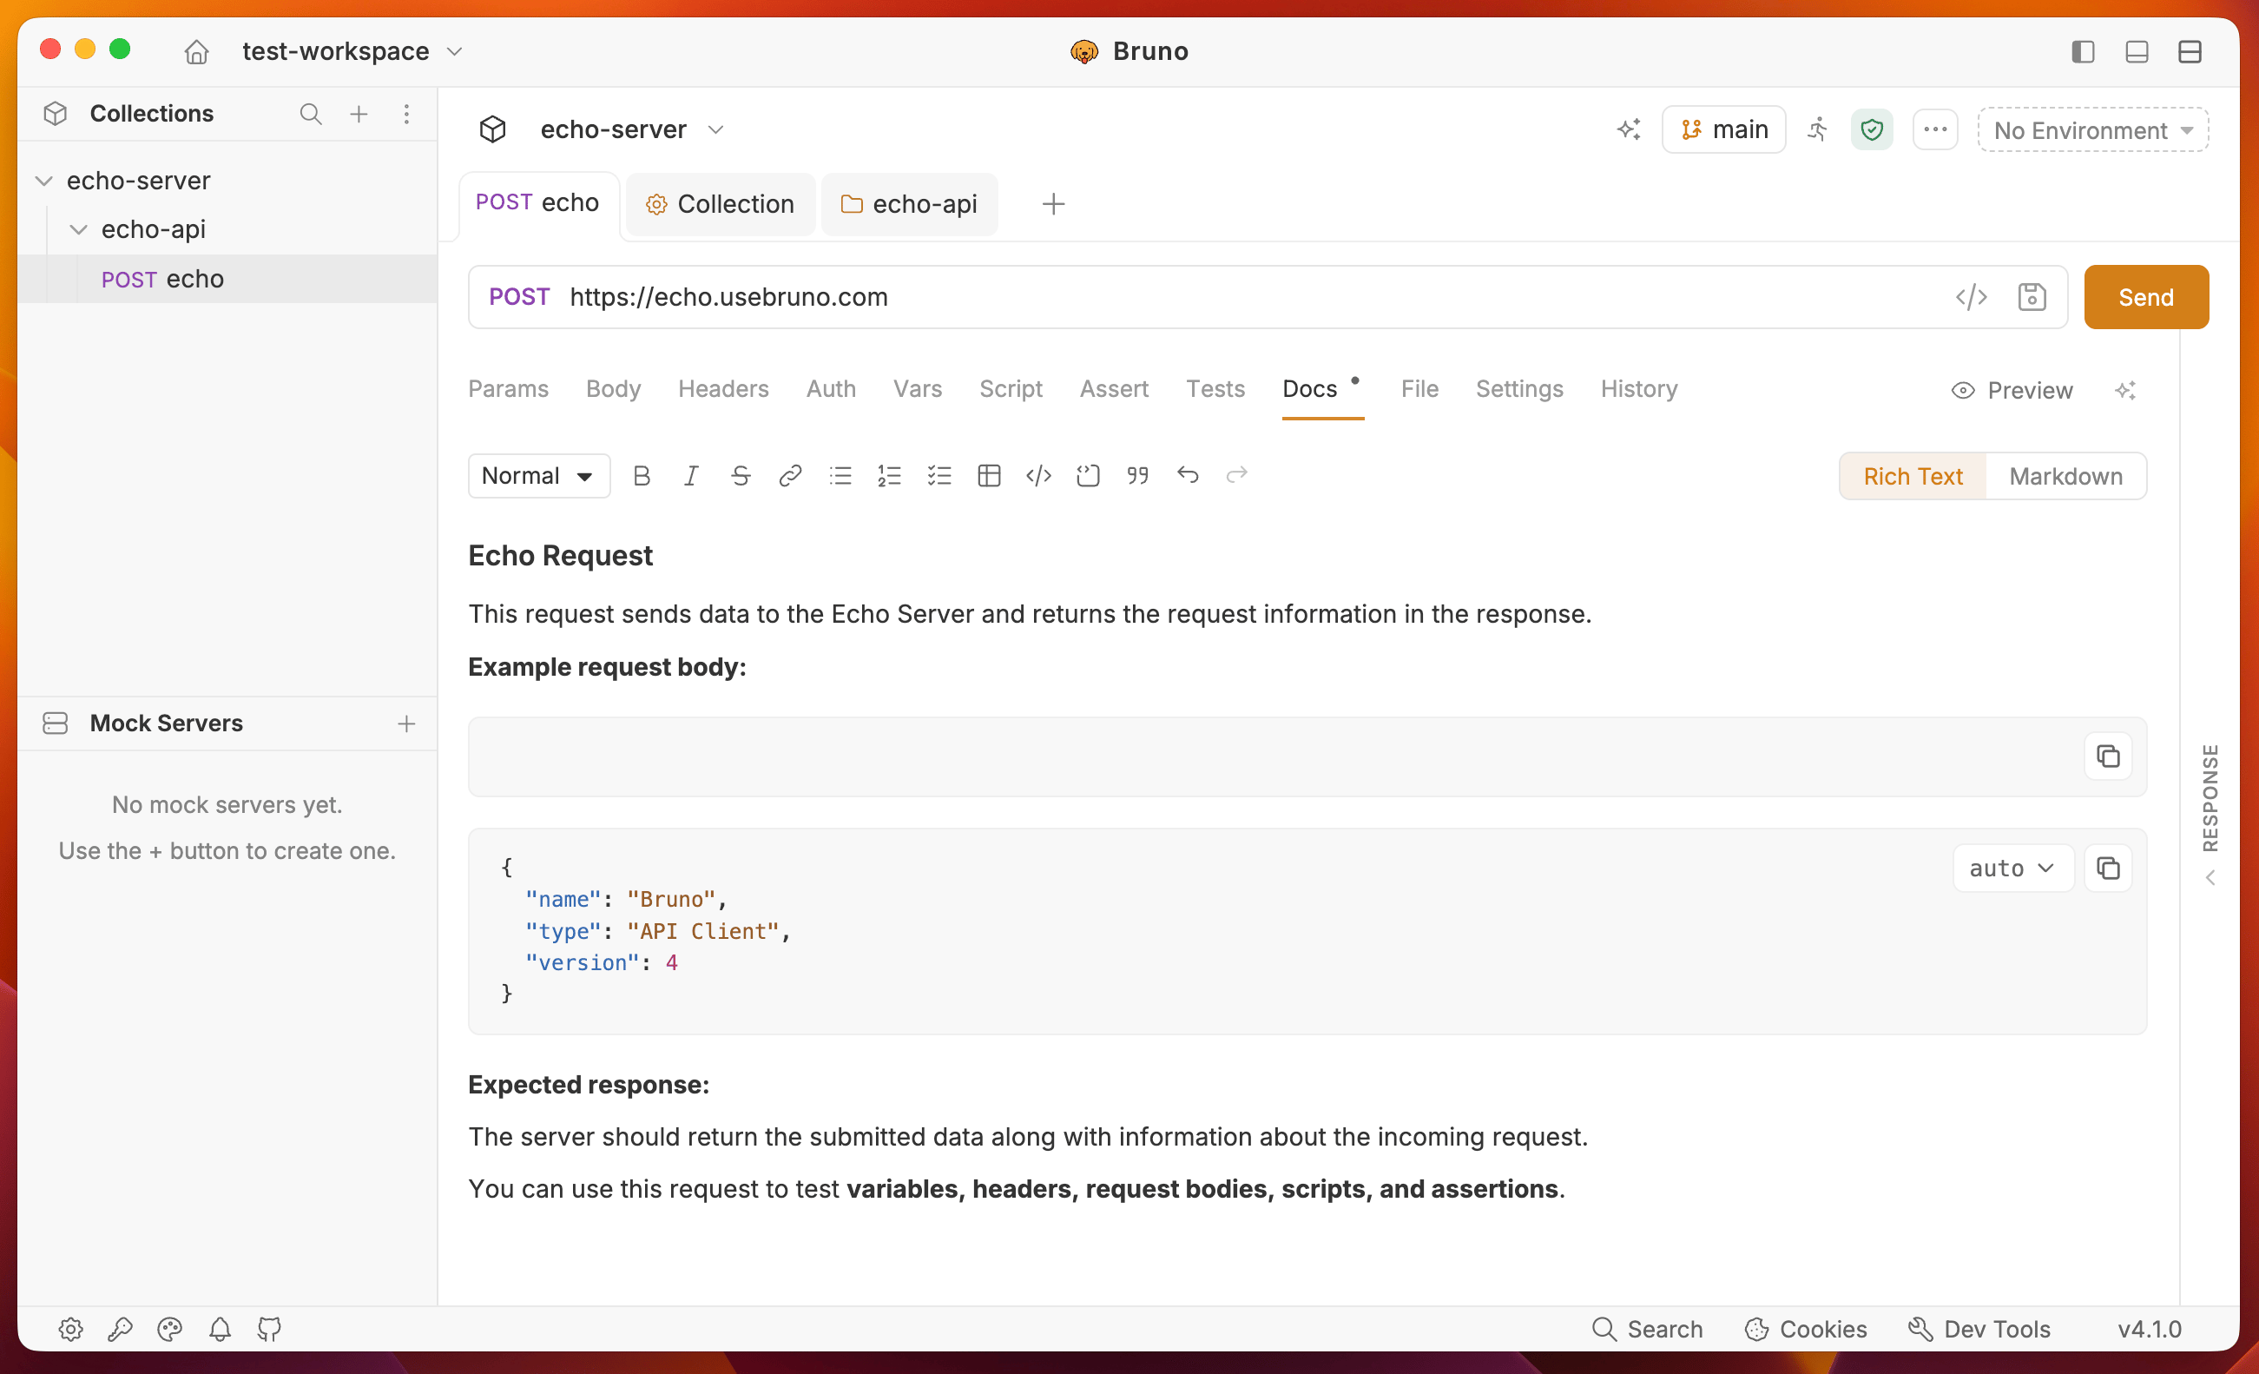Open the Script tab
This screenshot has width=2259, height=1374.
click(x=1011, y=389)
